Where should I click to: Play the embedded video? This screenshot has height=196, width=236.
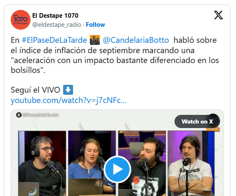pos(117,169)
